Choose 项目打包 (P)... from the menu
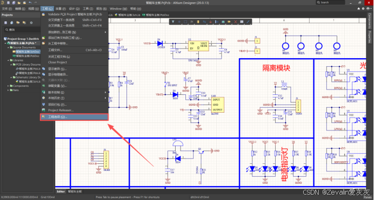Image resolution: width=374 pixels, height=200 pixels. 75,105
